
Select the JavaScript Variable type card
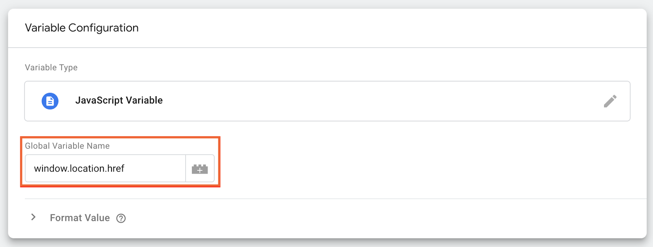tap(326, 101)
